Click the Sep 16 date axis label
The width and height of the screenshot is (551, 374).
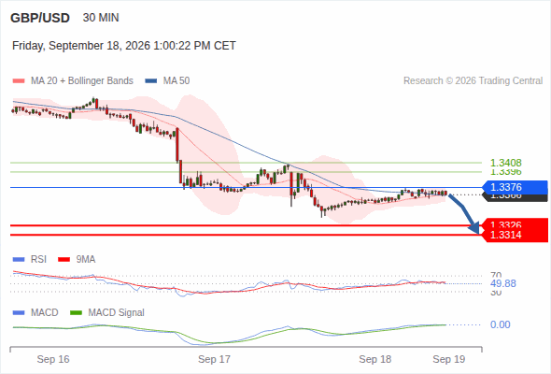[x=53, y=359]
